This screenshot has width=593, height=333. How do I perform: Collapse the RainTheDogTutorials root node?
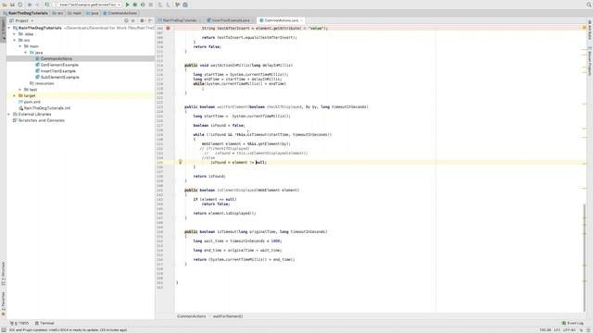click(x=9, y=28)
